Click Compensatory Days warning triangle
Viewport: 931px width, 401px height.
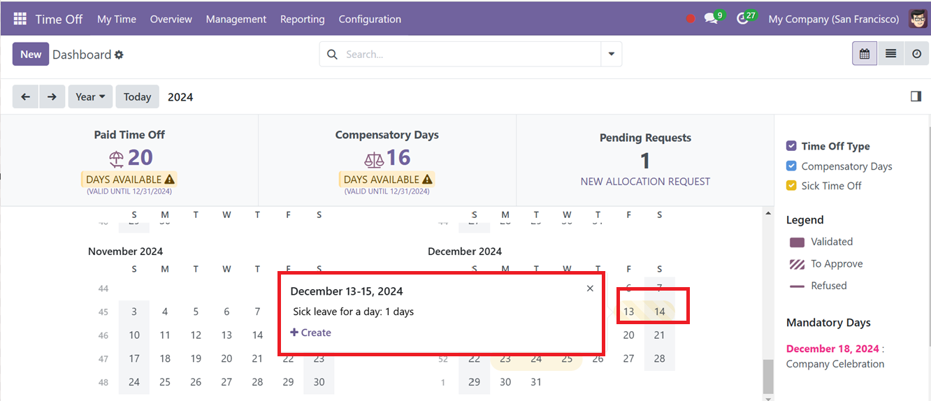428,180
